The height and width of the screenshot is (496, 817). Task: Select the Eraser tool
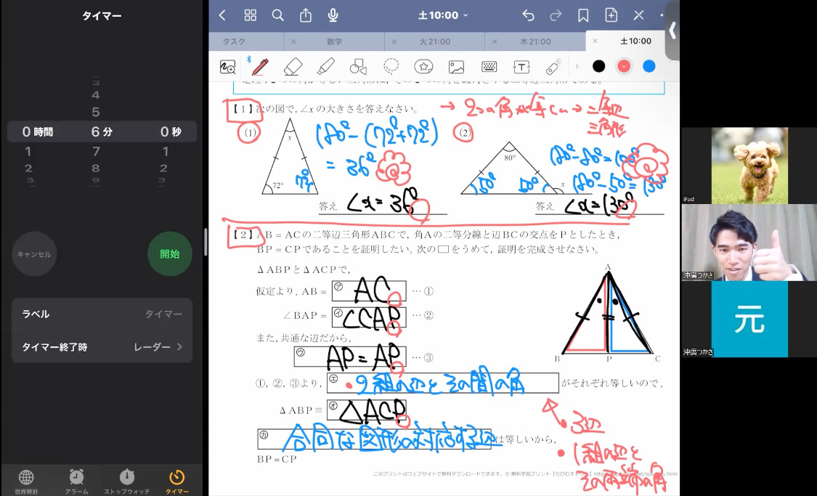click(292, 67)
